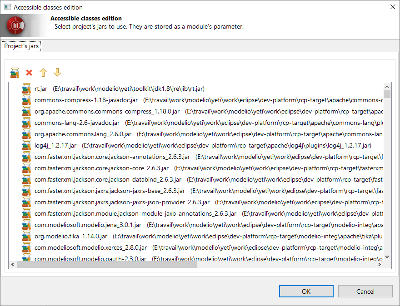Select jackson-databind_2.6.3.jar row text
This screenshot has width=400, height=306.
[x=209, y=179]
